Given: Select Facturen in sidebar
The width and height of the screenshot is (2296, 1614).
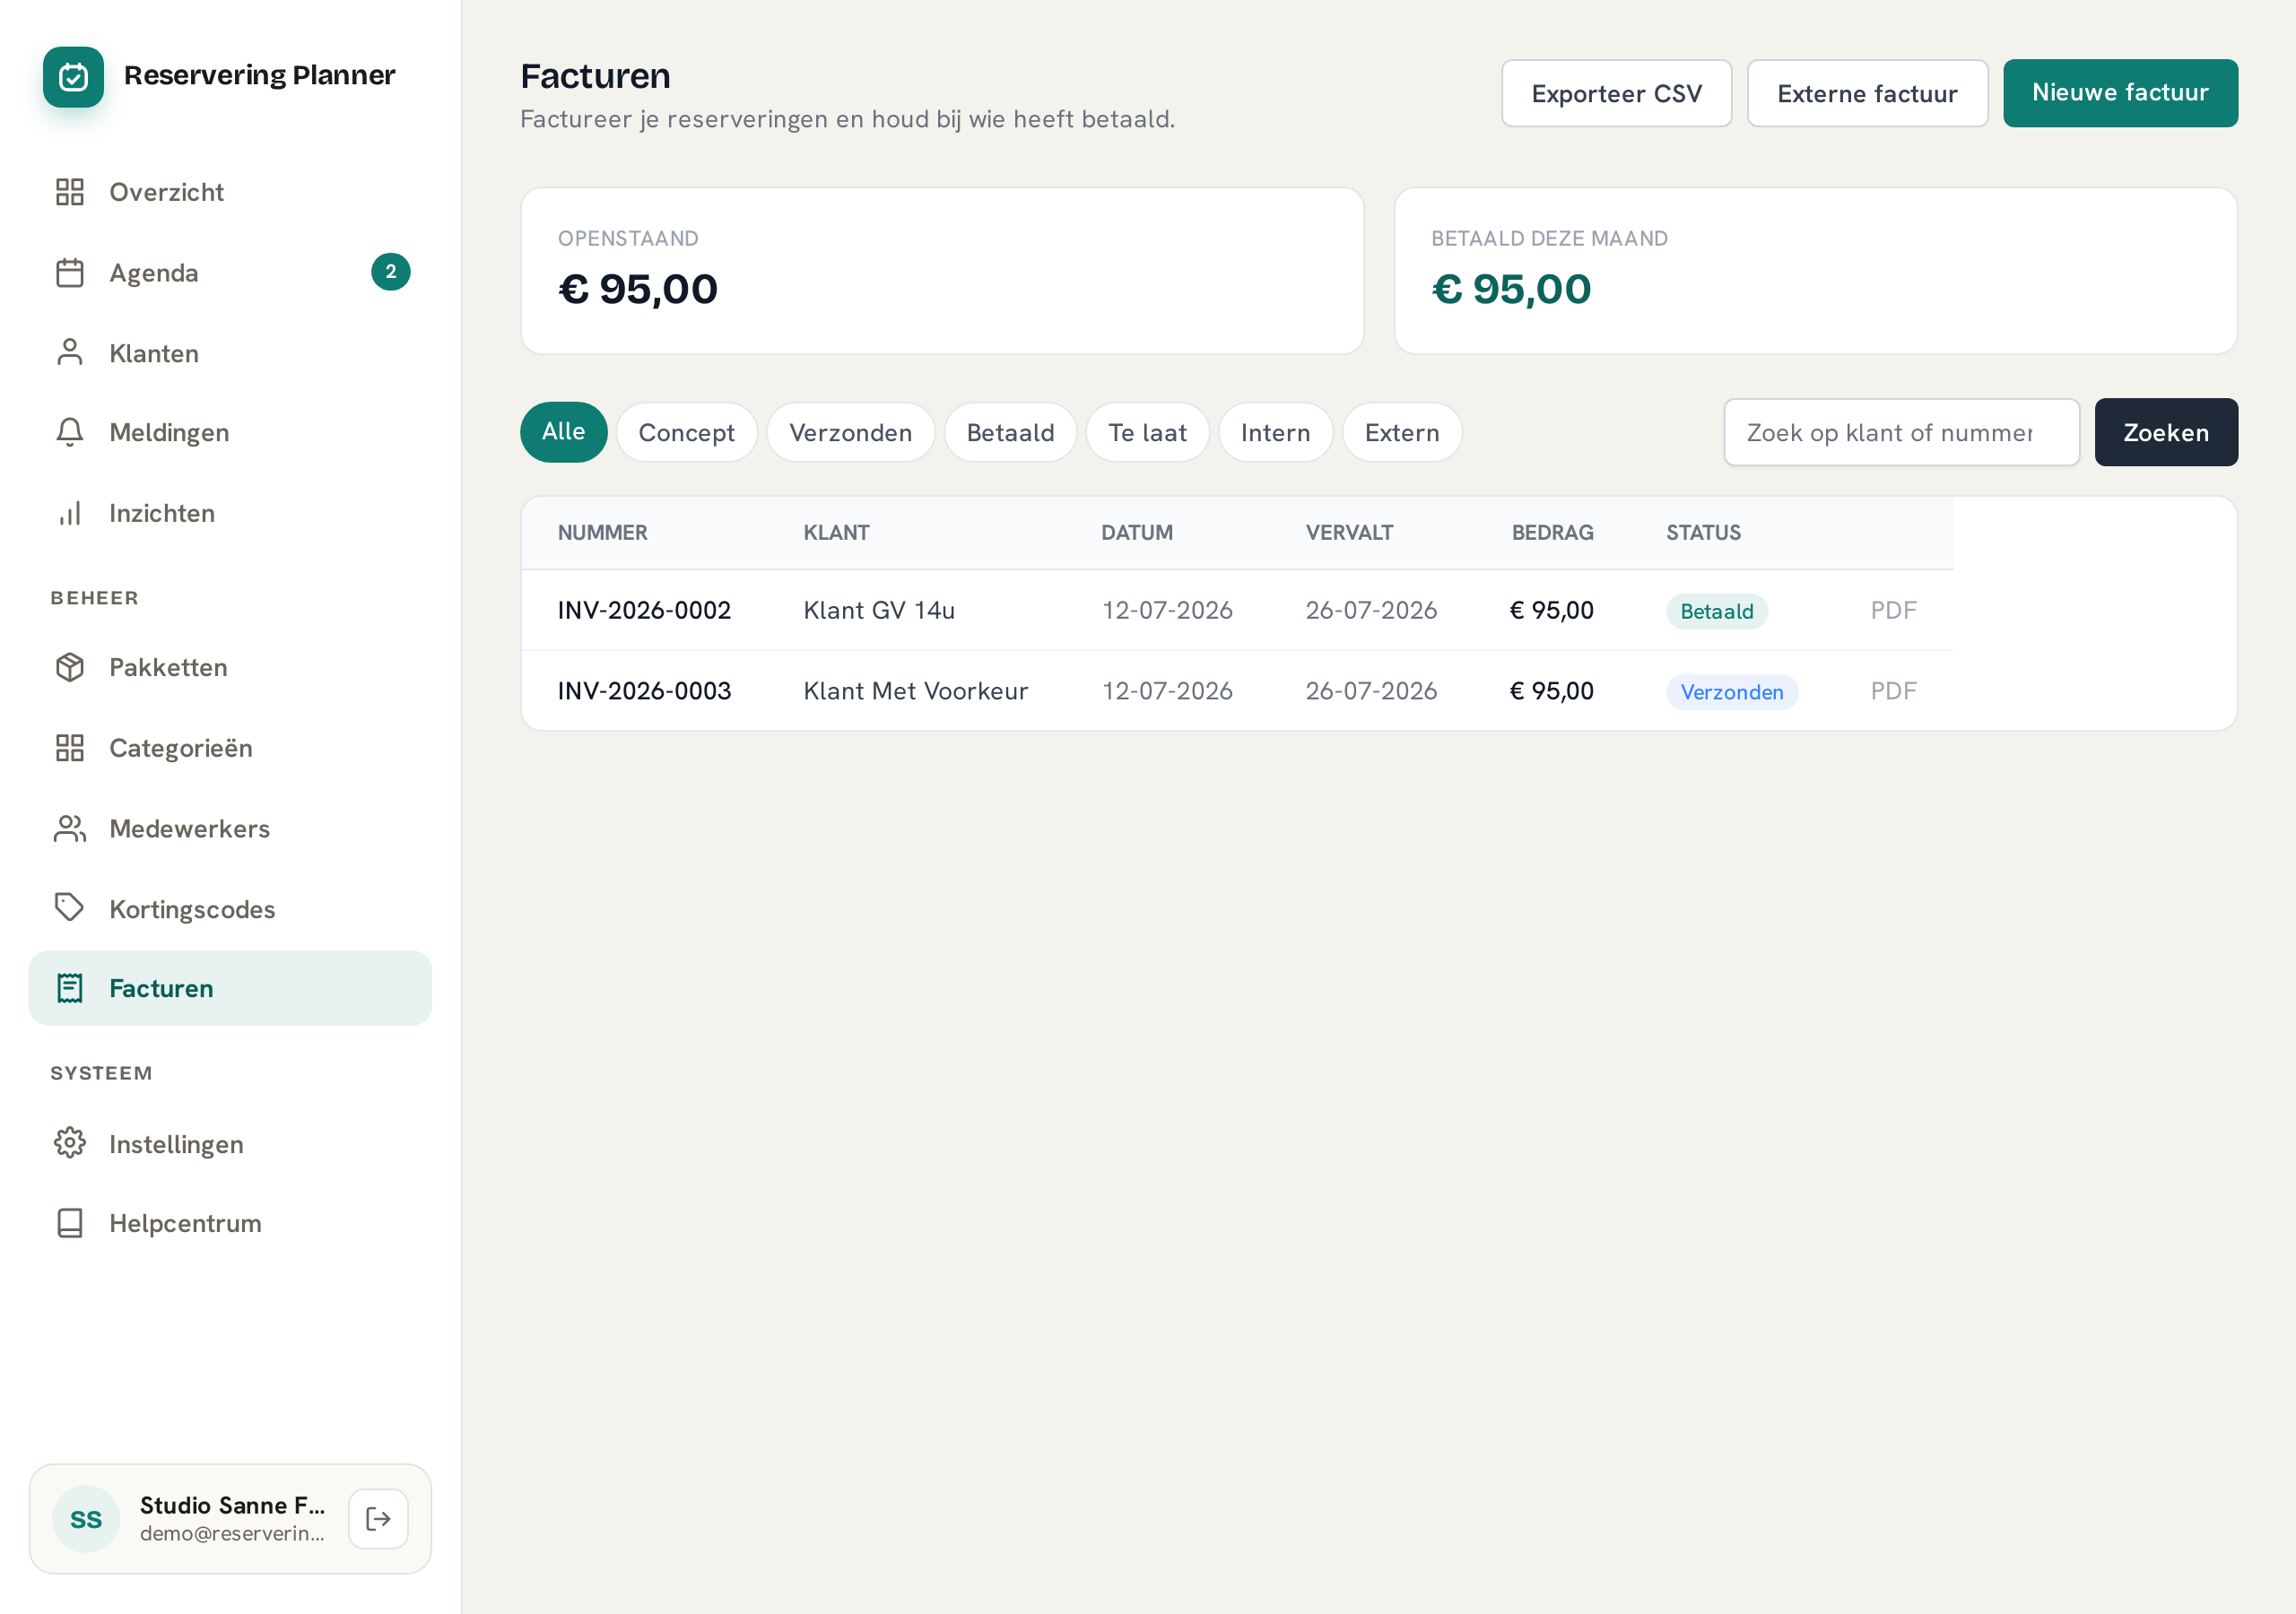Looking at the screenshot, I should click(x=230, y=988).
